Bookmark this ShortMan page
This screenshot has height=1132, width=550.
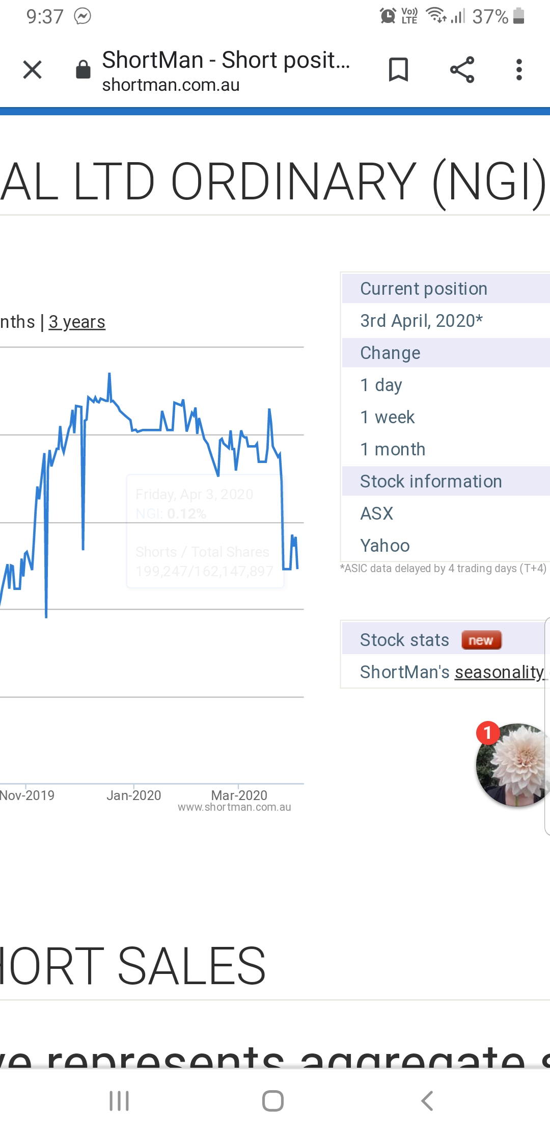tap(398, 70)
